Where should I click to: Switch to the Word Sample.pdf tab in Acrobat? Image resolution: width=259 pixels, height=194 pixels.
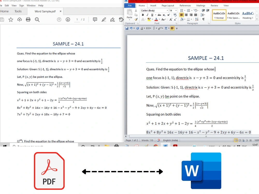tap(45, 11)
